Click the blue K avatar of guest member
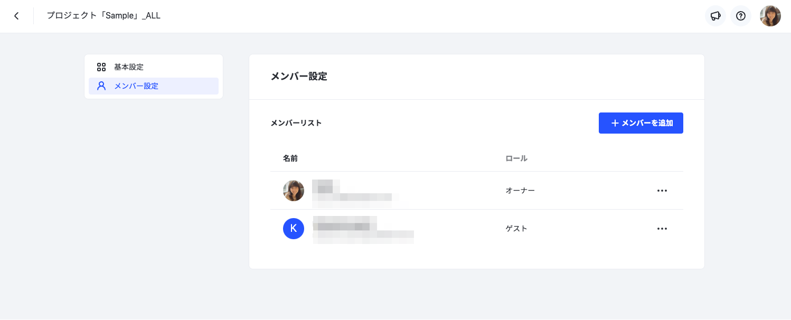This screenshot has height=320, width=791. click(x=294, y=229)
